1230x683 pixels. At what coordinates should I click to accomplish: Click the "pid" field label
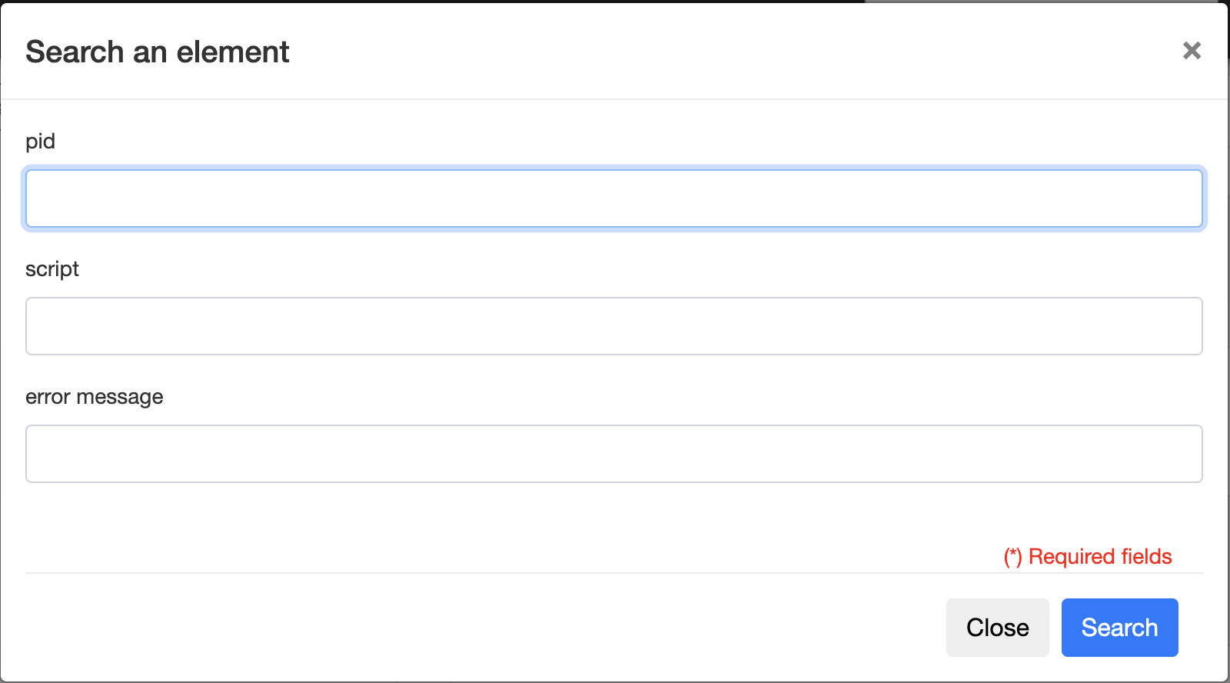tap(40, 142)
